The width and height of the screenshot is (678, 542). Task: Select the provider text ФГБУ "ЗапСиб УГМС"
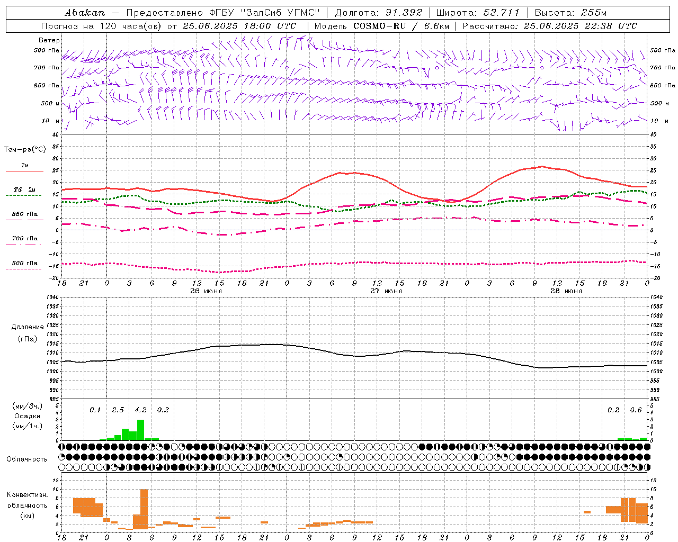(x=264, y=13)
